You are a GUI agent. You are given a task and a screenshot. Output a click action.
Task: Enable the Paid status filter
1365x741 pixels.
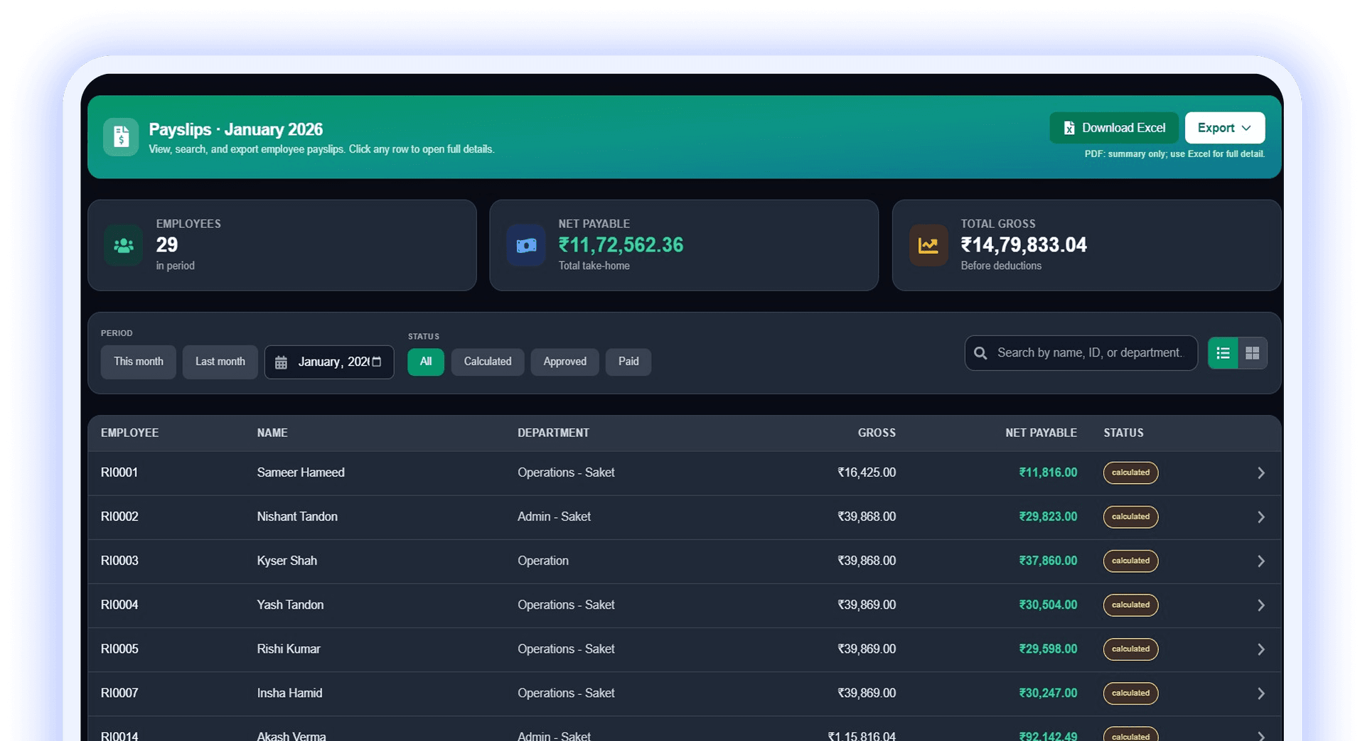(x=628, y=362)
